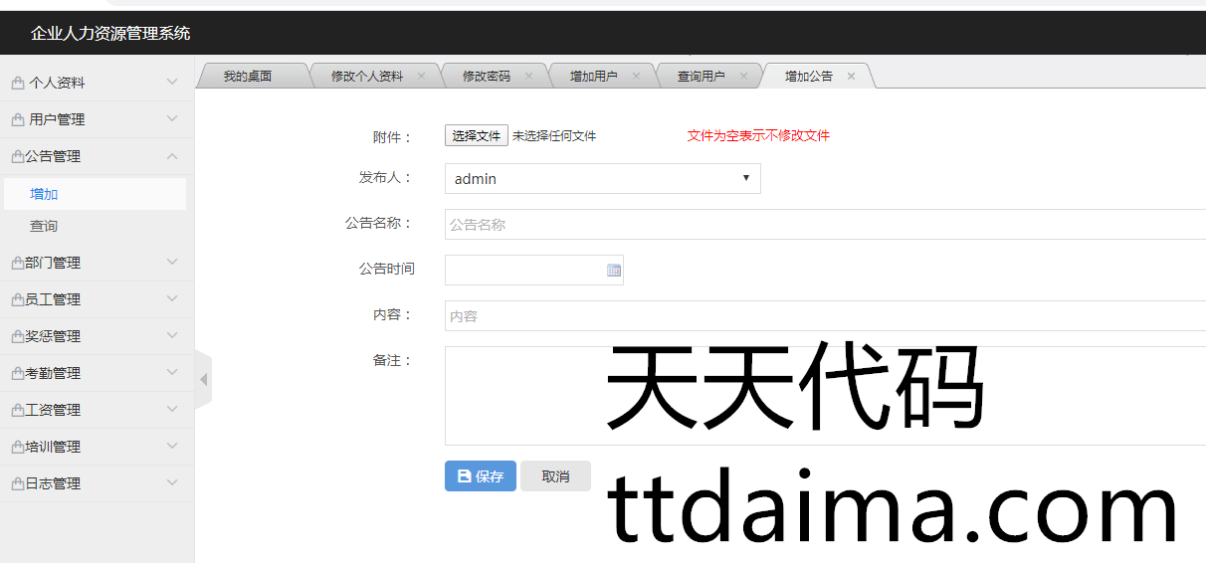Open the 发布人 admin dropdown
1206x563 pixels.
click(x=602, y=179)
